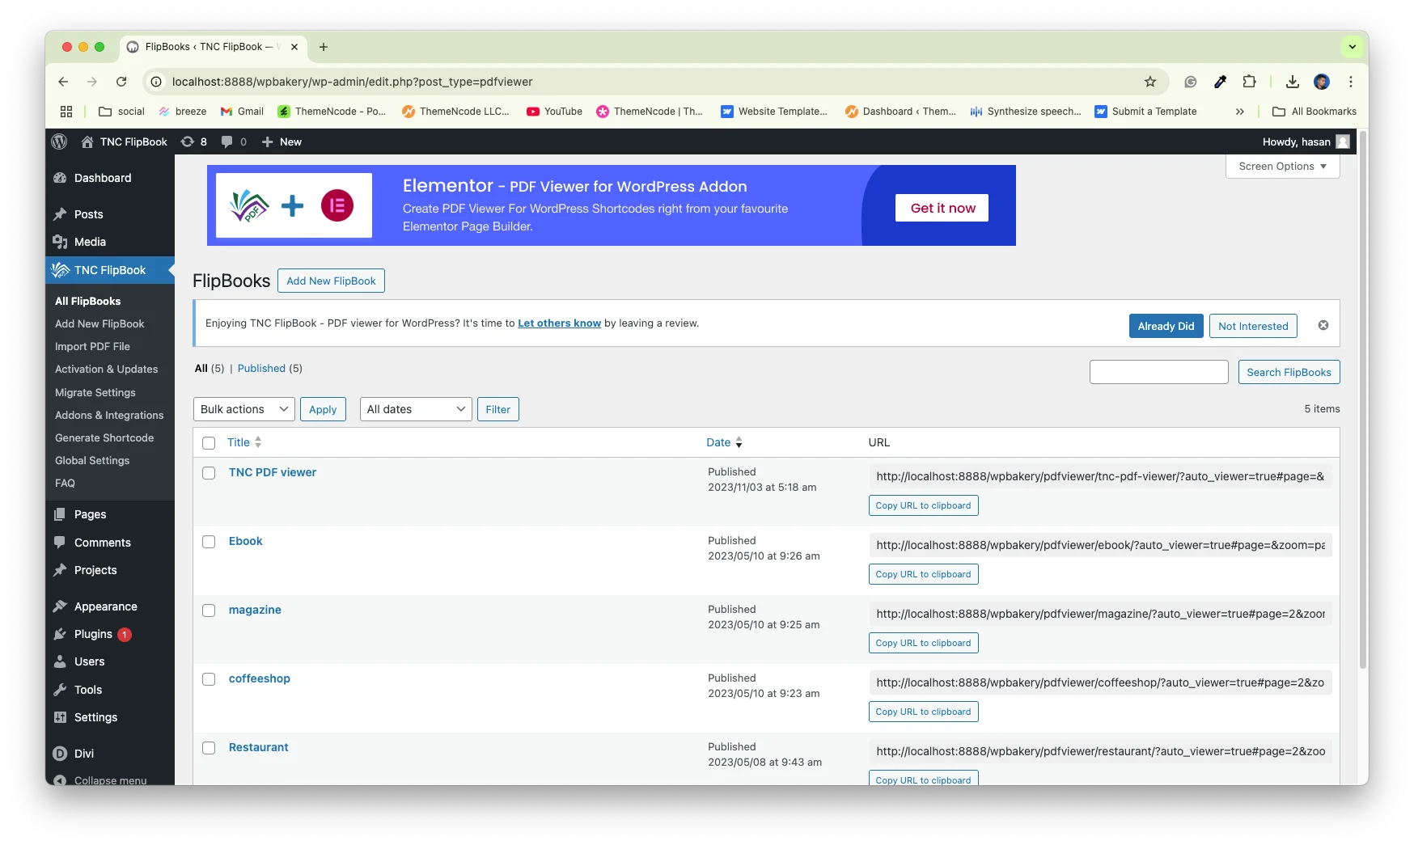Click the Add New FlipBook button
The height and width of the screenshot is (845, 1414).
[331, 281]
